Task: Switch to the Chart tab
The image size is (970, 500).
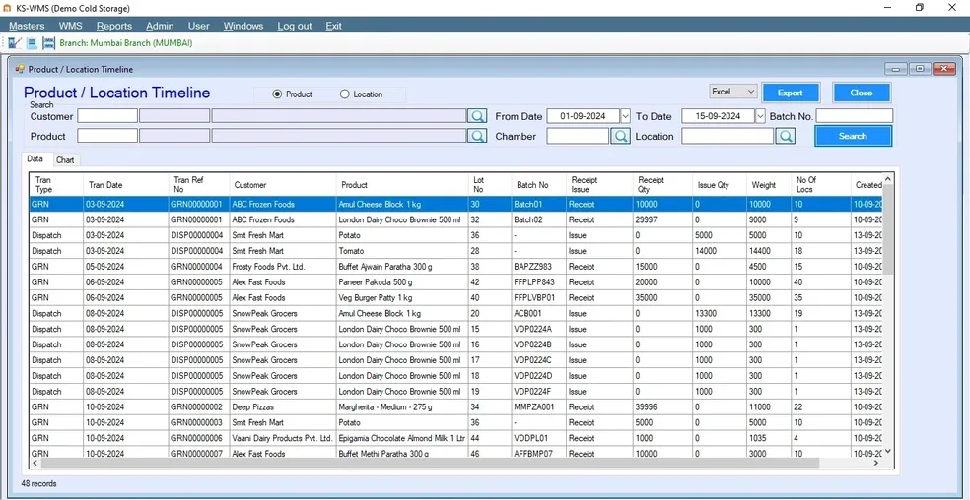Action: (x=65, y=159)
